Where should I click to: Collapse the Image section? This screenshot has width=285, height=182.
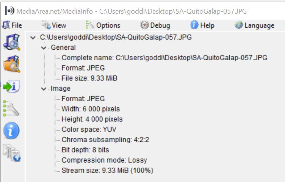click(x=44, y=89)
